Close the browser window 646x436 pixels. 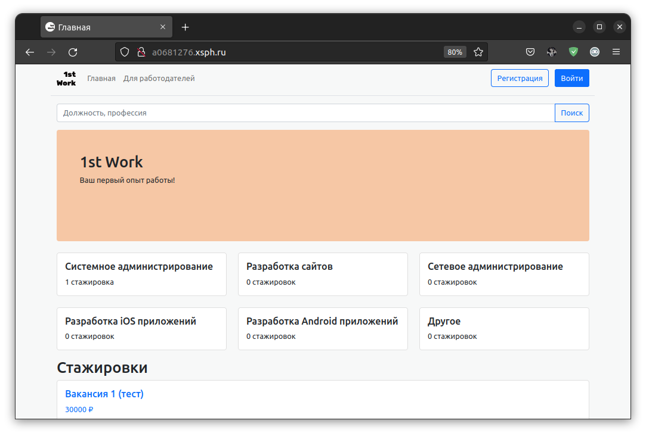click(620, 27)
